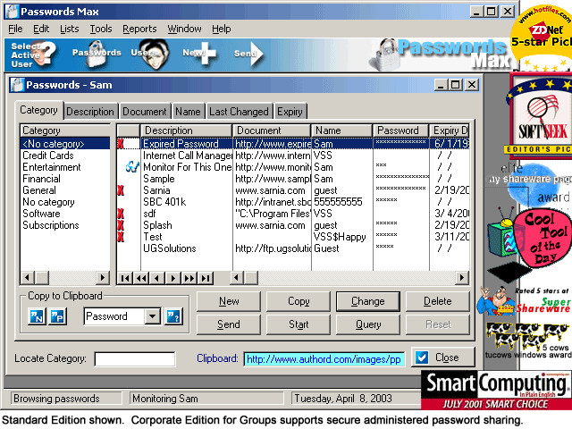This screenshot has width=572, height=429.
Task: Select the UGSolutions password row
Action: 293,248
